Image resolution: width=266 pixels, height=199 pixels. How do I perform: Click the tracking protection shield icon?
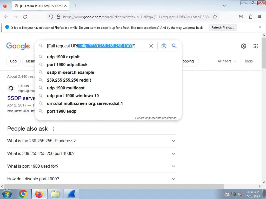point(51,17)
